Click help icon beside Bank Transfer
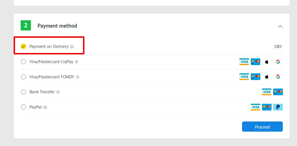Image resolution: width=297 pixels, height=146 pixels. point(58,92)
